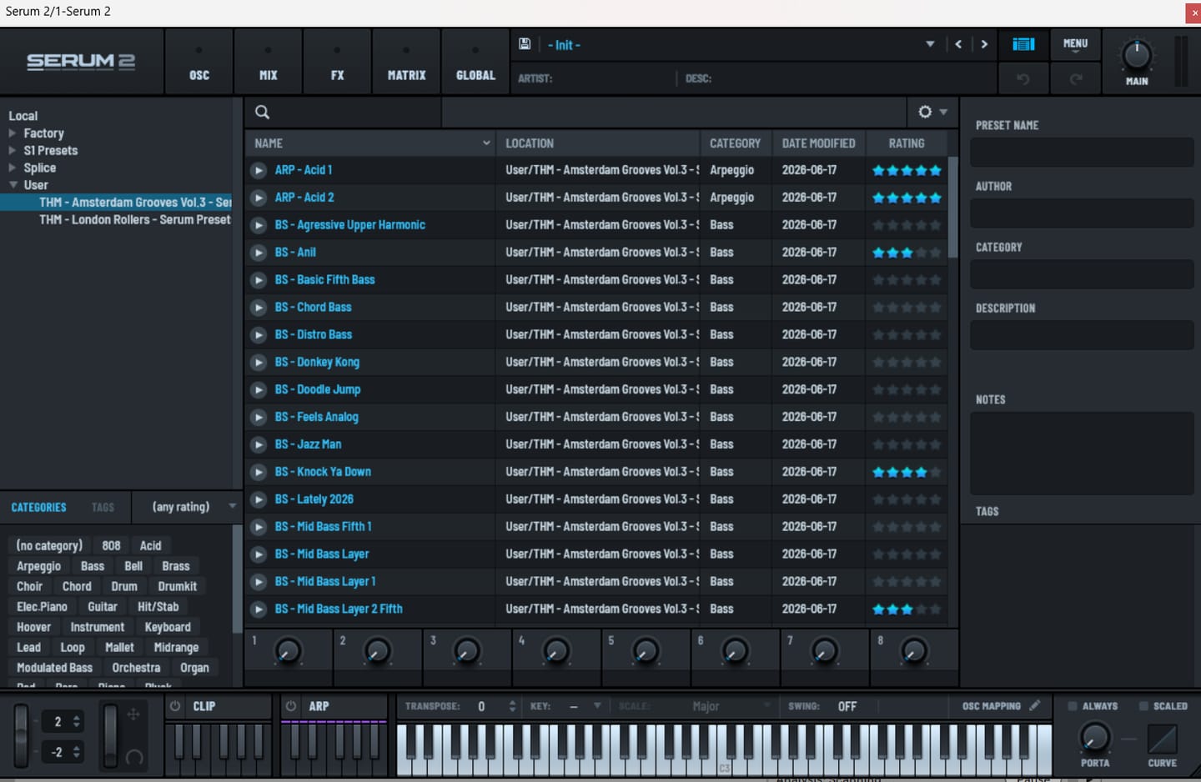Filter by the Acid category

(150, 545)
